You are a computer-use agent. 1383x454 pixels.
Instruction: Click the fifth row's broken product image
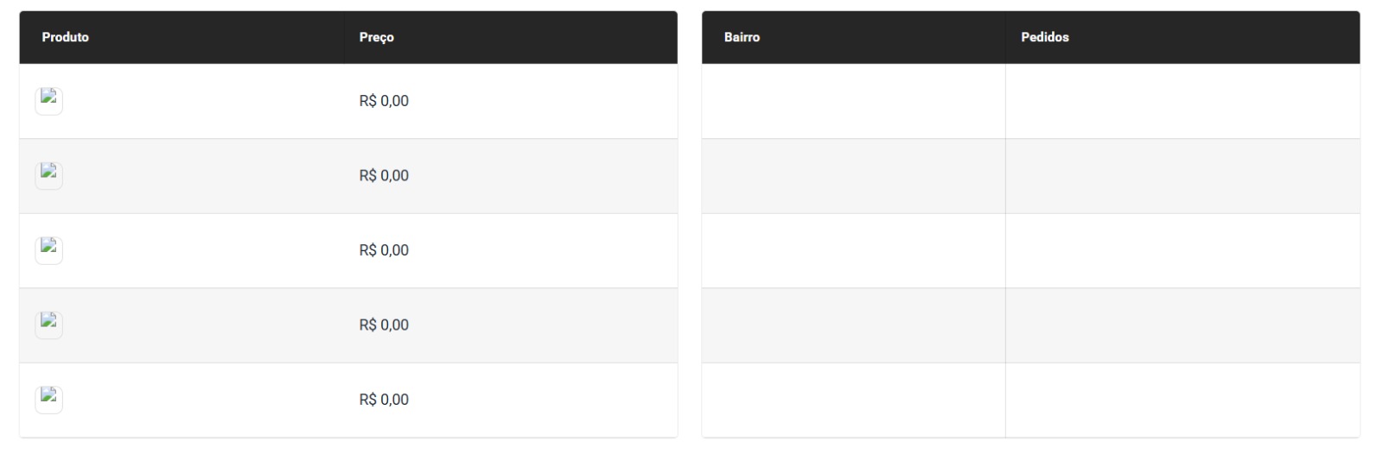coord(48,400)
